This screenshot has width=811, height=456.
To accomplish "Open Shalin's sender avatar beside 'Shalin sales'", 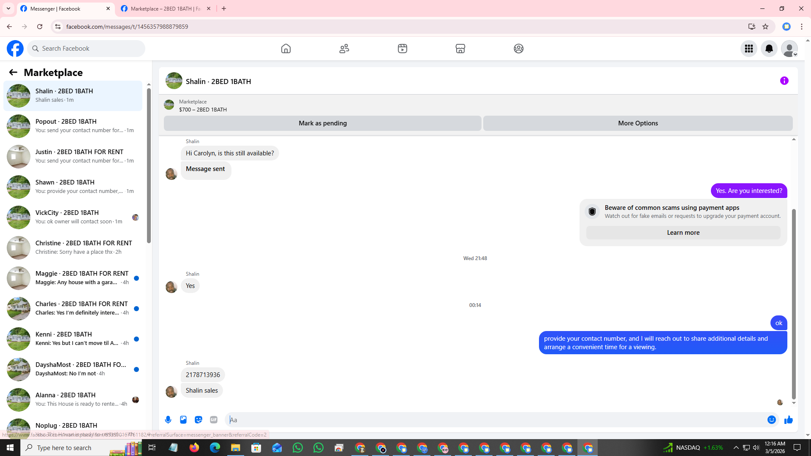I will 171,391.
